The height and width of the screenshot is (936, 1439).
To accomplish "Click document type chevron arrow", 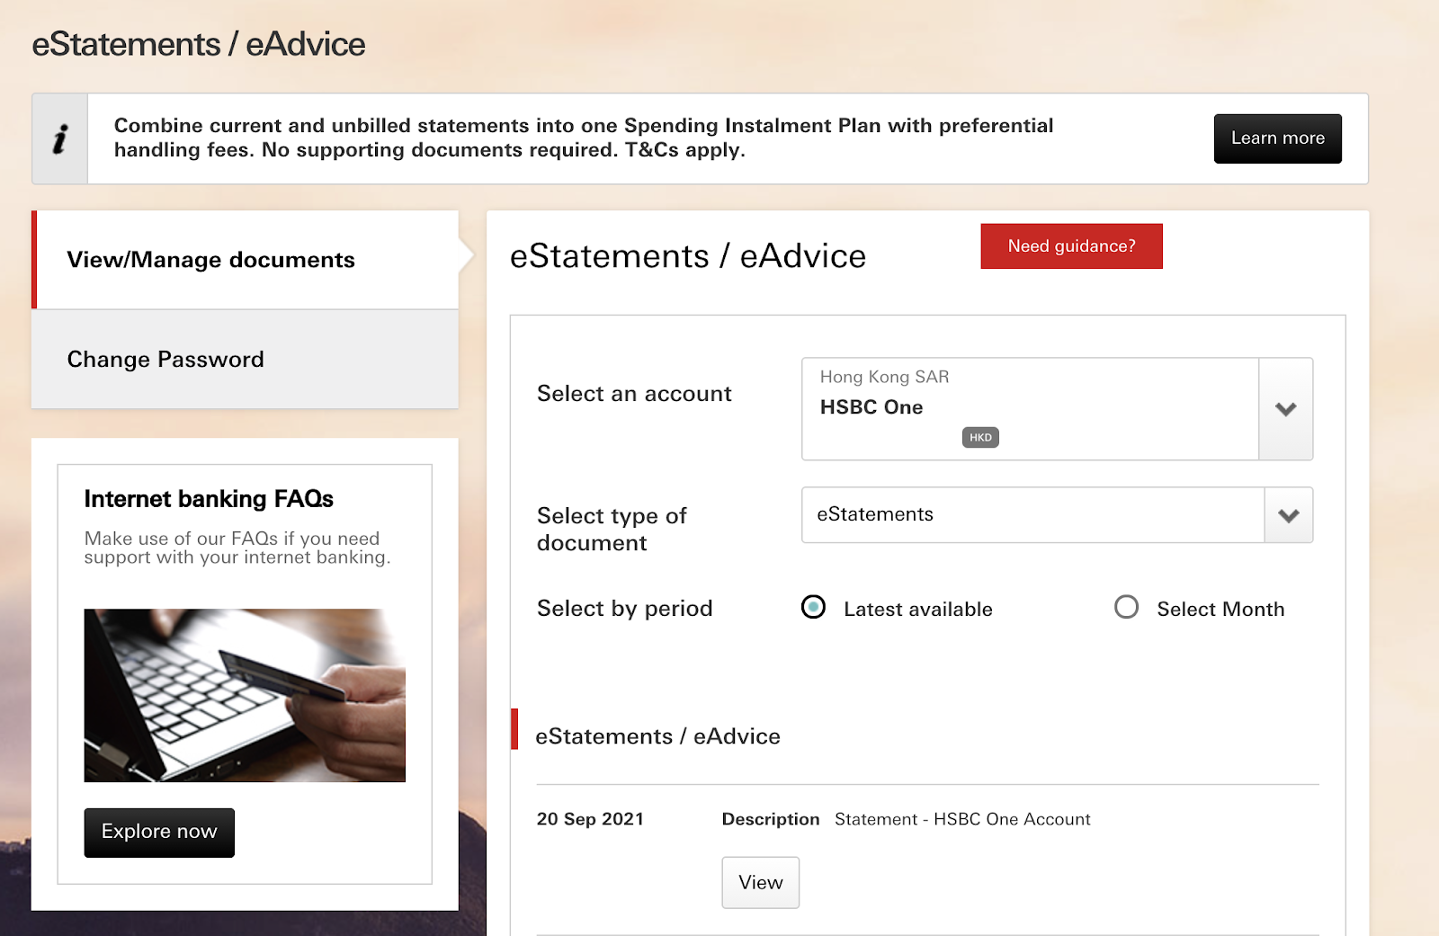I will 1289,515.
